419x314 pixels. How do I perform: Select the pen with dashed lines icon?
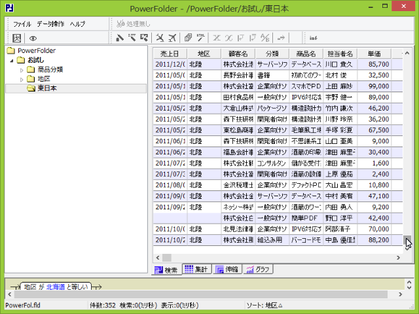[132, 38]
